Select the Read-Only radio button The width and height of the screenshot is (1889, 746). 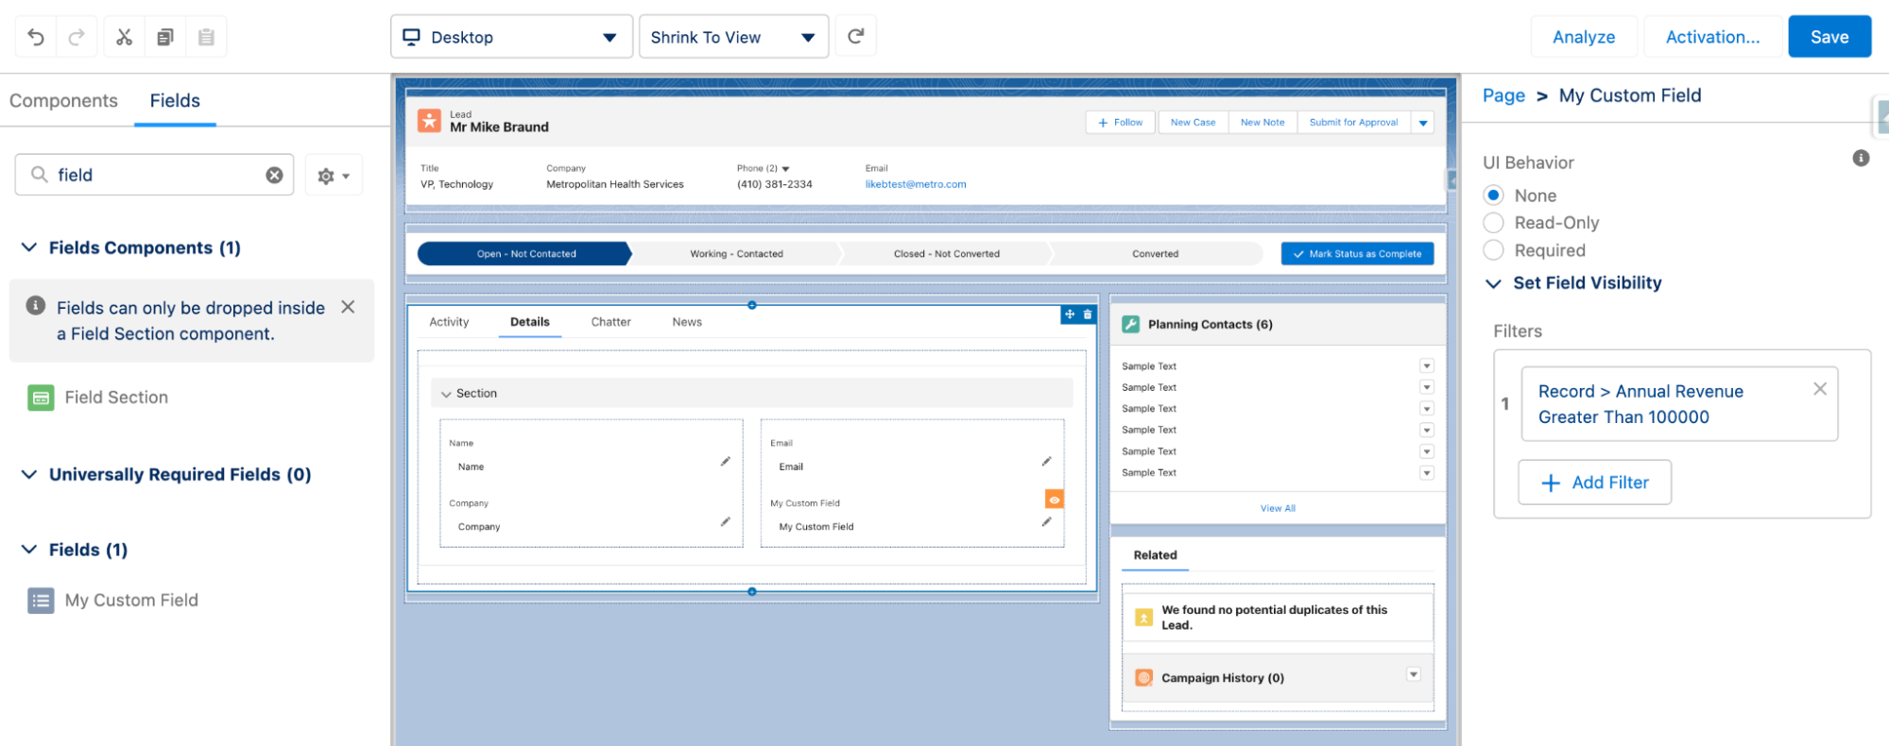[1493, 223]
